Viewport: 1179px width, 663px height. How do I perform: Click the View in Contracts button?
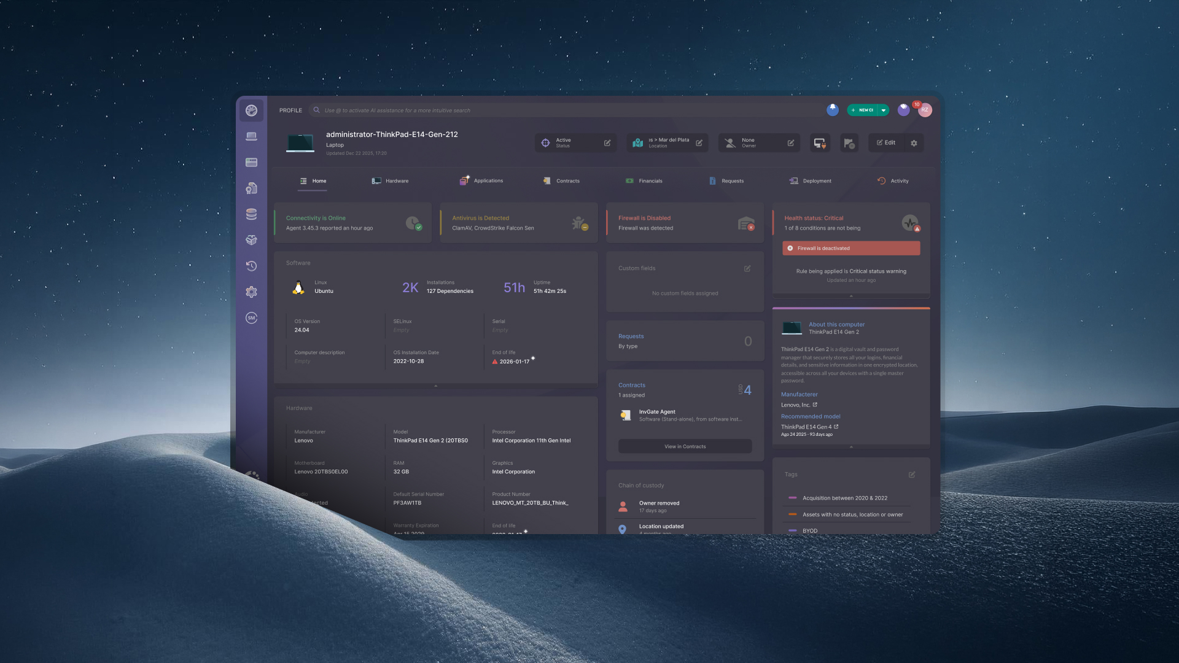point(685,446)
